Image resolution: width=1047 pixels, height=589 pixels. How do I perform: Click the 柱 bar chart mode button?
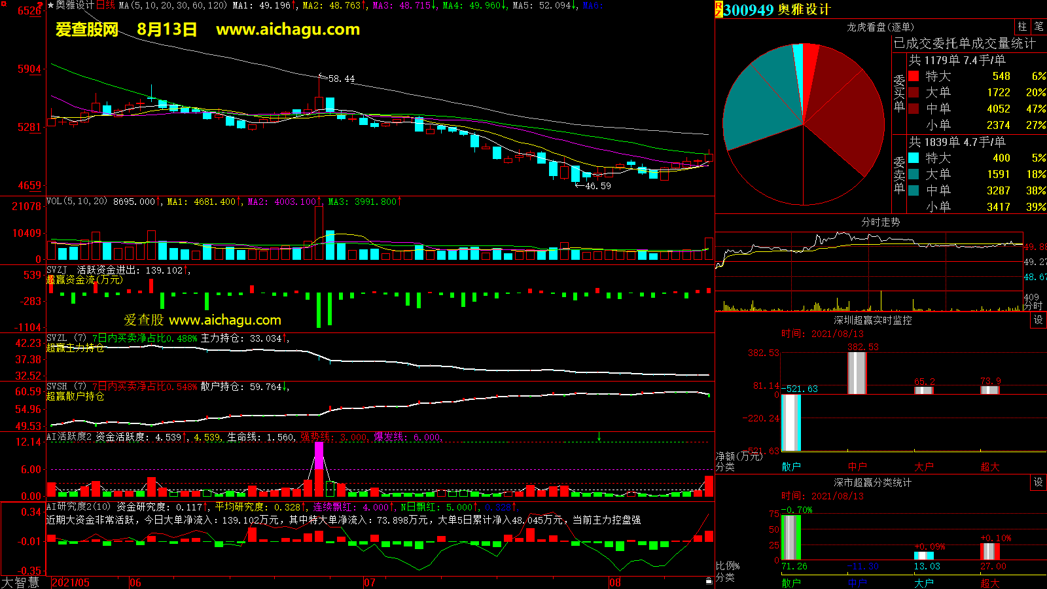[x=1022, y=27]
